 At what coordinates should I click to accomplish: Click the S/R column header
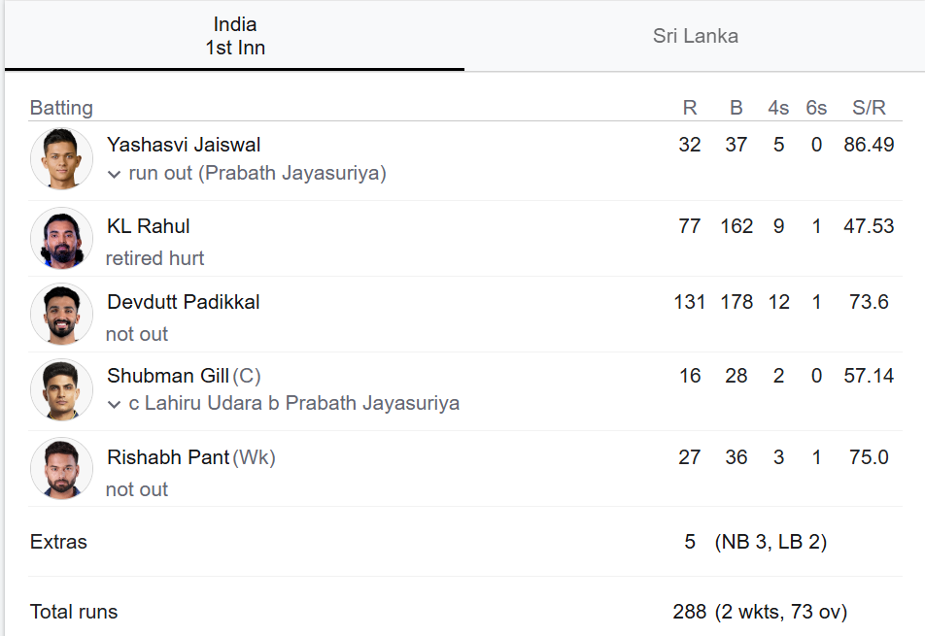[869, 108]
